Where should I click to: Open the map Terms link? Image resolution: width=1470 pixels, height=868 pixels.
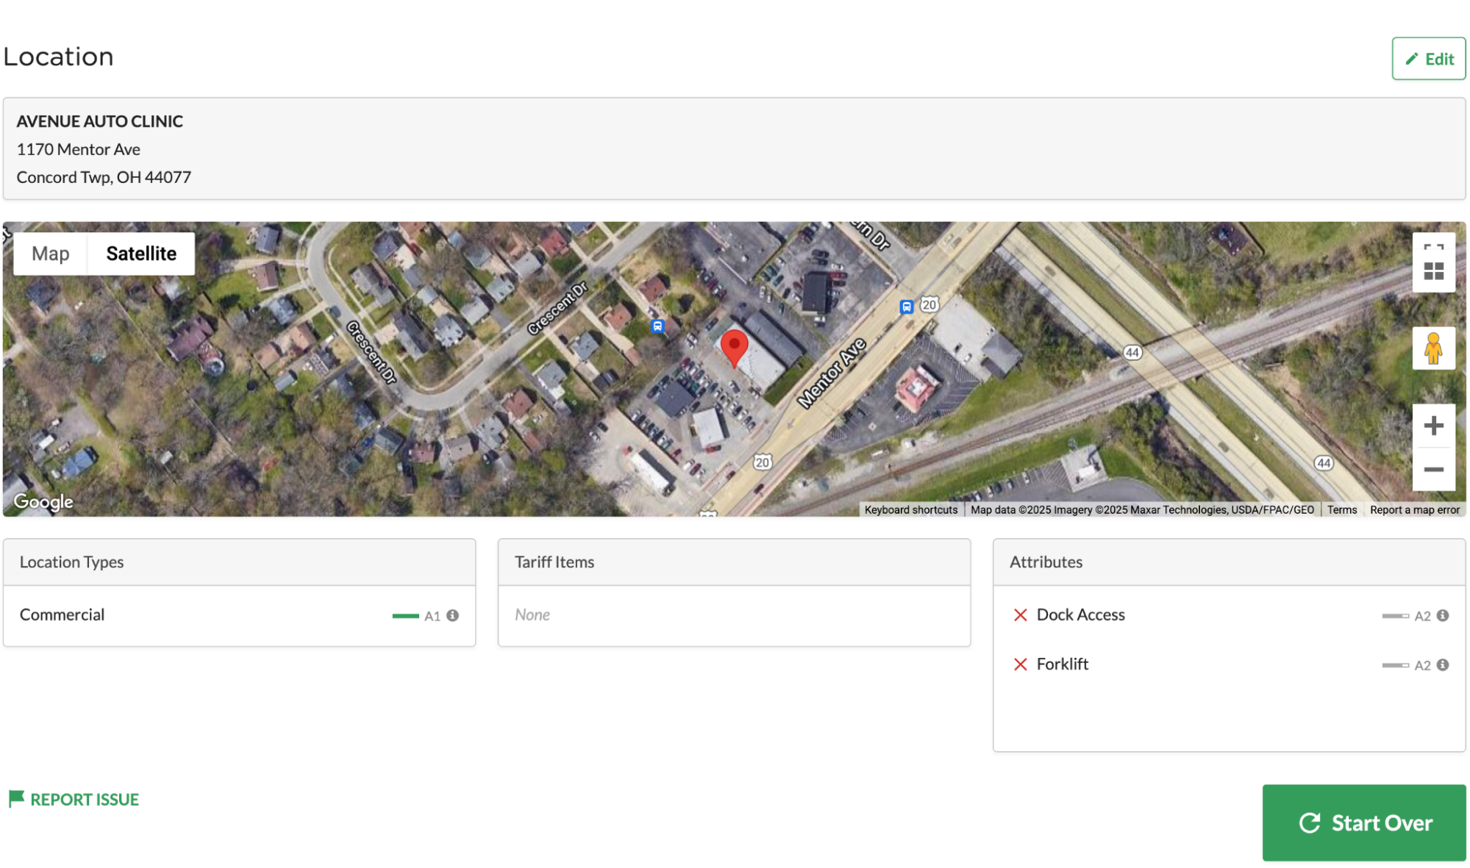point(1341,510)
